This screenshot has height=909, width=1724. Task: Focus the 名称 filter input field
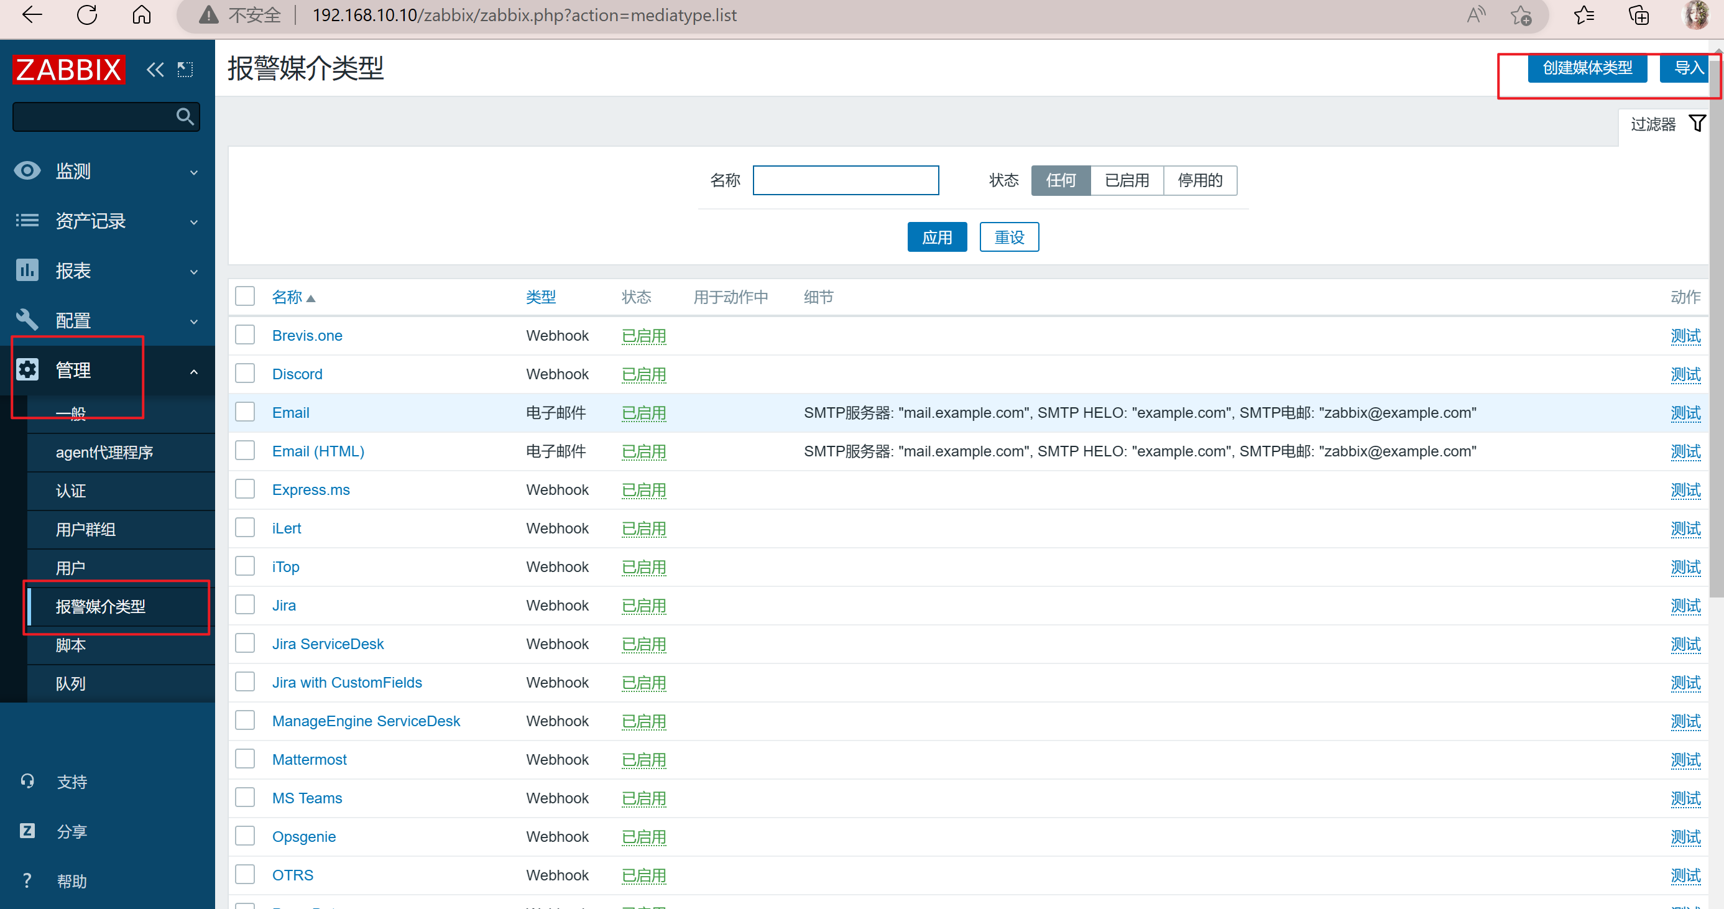coord(846,181)
